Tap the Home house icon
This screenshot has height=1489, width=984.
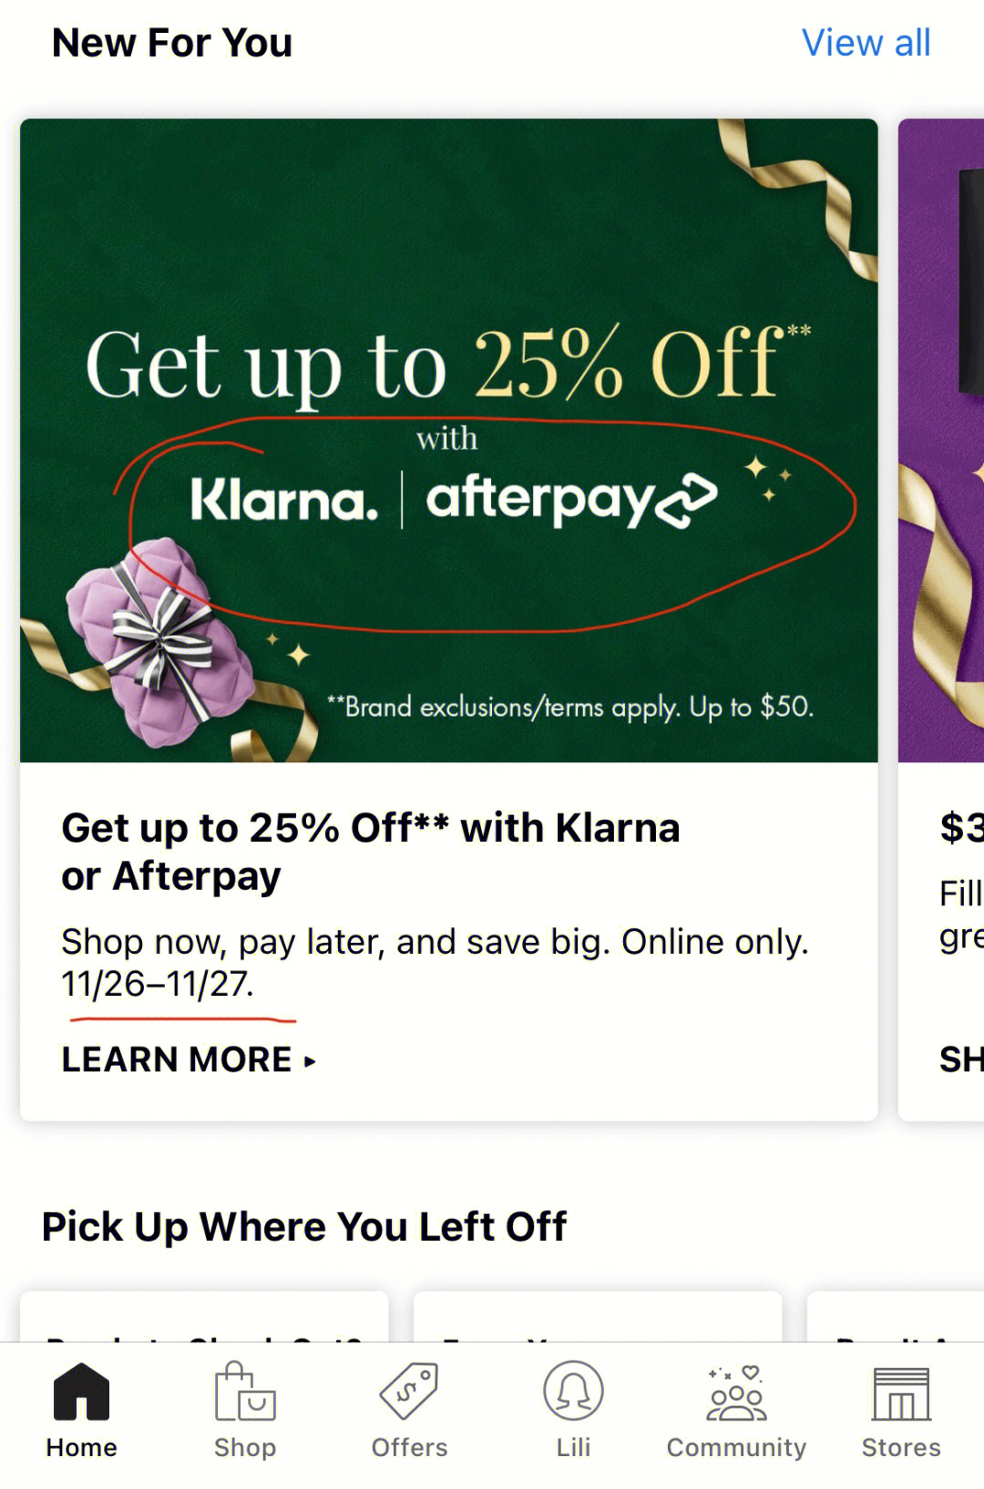tap(81, 1391)
